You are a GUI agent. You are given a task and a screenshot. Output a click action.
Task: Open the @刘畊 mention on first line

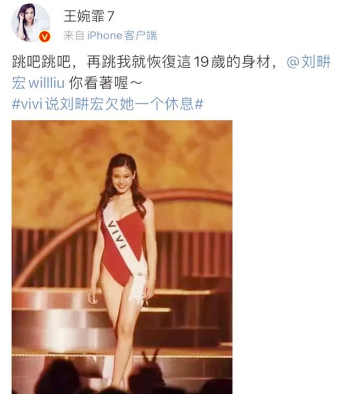coord(309,62)
